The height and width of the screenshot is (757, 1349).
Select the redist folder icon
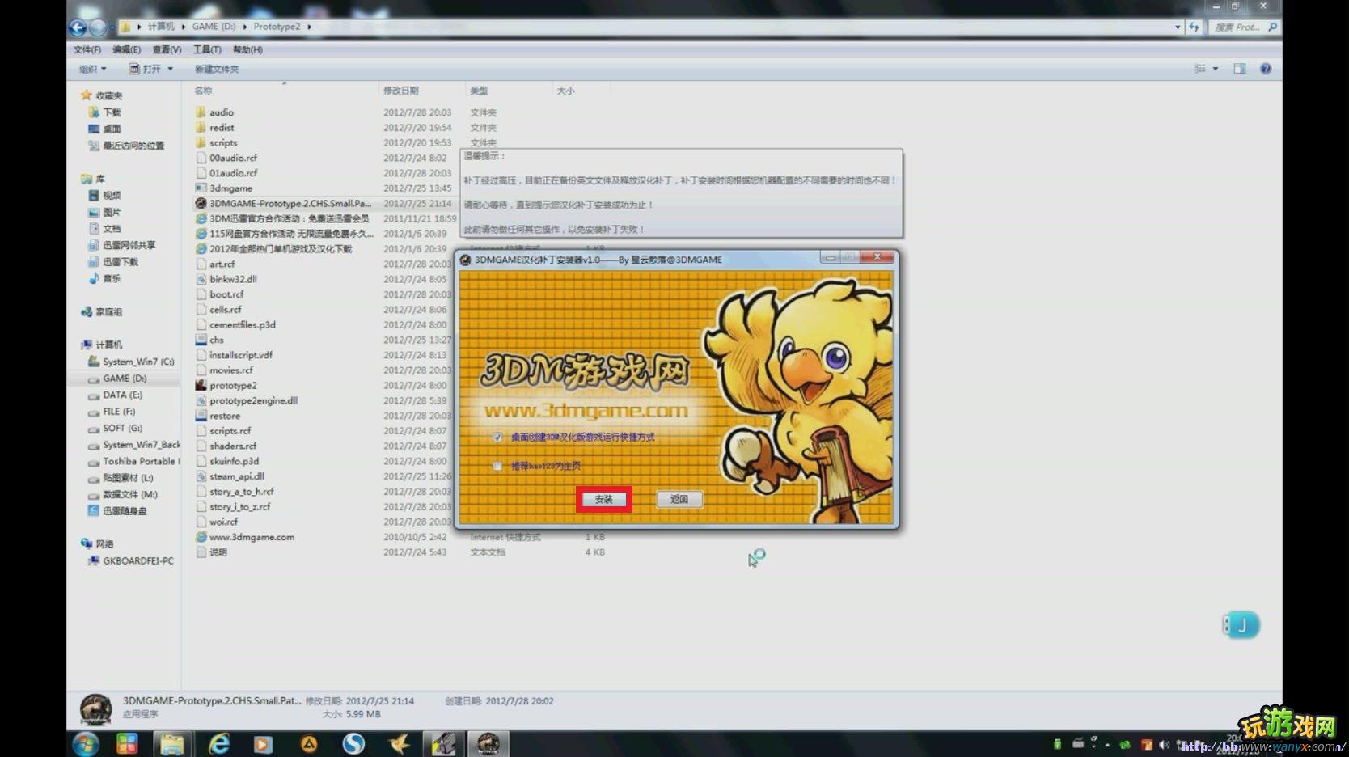pos(201,127)
